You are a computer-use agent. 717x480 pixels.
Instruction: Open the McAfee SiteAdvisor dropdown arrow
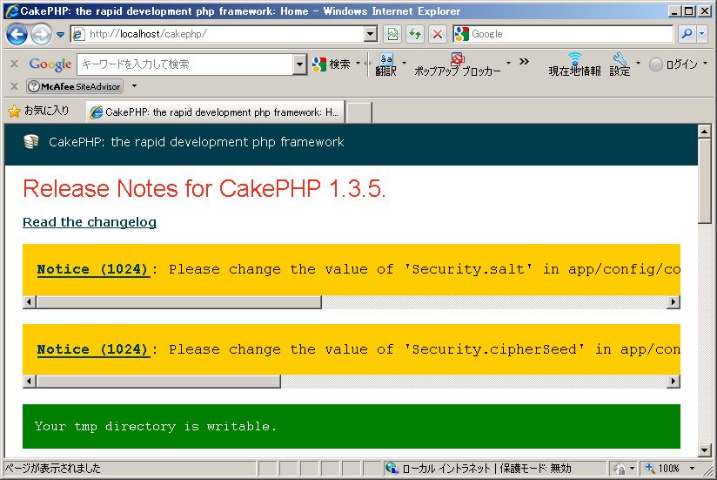click(x=134, y=85)
